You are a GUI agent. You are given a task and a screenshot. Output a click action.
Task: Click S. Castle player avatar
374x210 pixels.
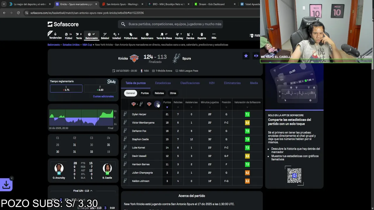coord(107,168)
